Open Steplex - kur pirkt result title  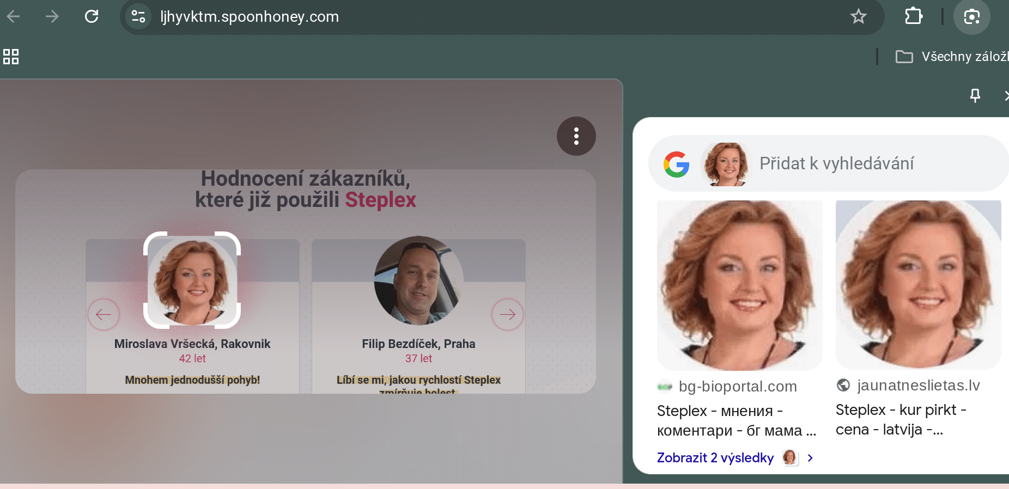coord(901,419)
